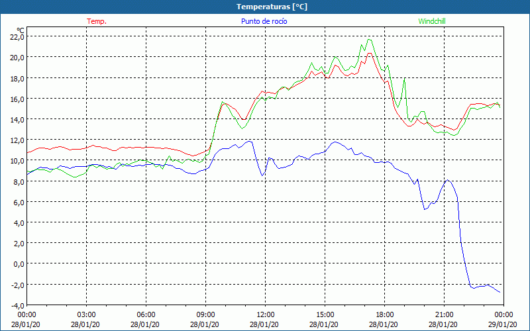Image resolution: width=530 pixels, height=331 pixels.
Task: Click the -4,0 y-axis value
Action: pos(18,306)
